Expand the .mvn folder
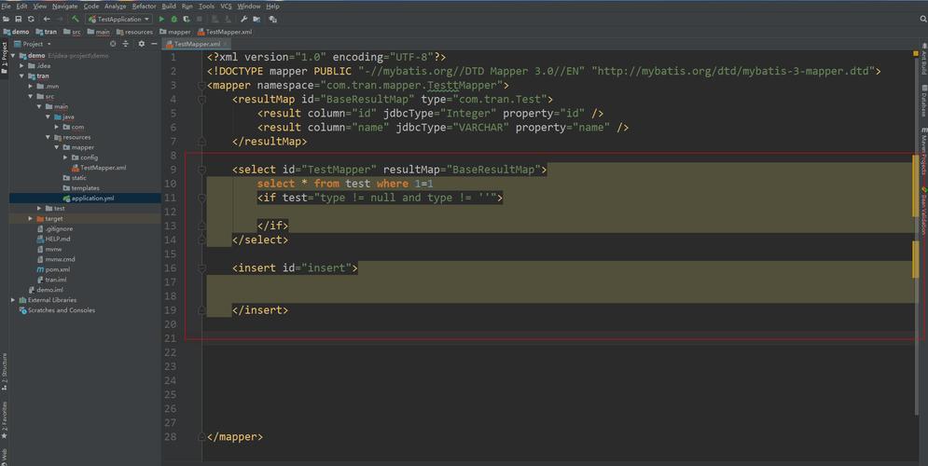The width and height of the screenshot is (928, 466). point(31,87)
